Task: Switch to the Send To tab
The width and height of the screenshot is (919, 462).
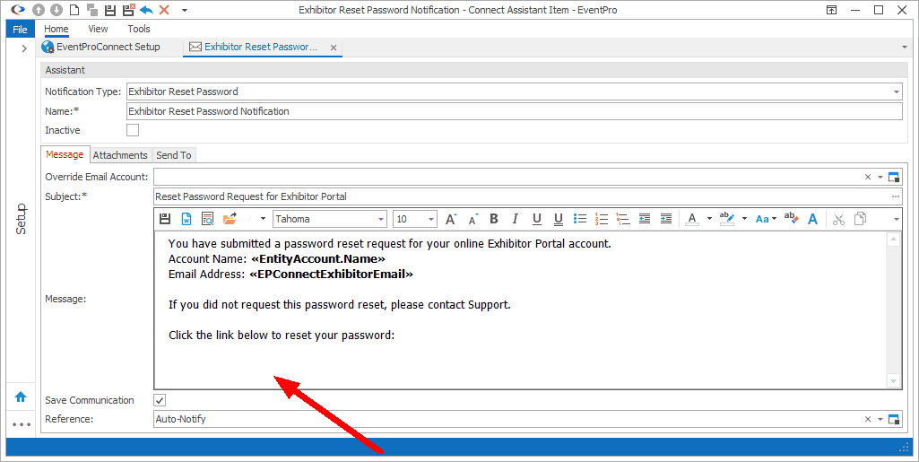Action: click(x=173, y=155)
